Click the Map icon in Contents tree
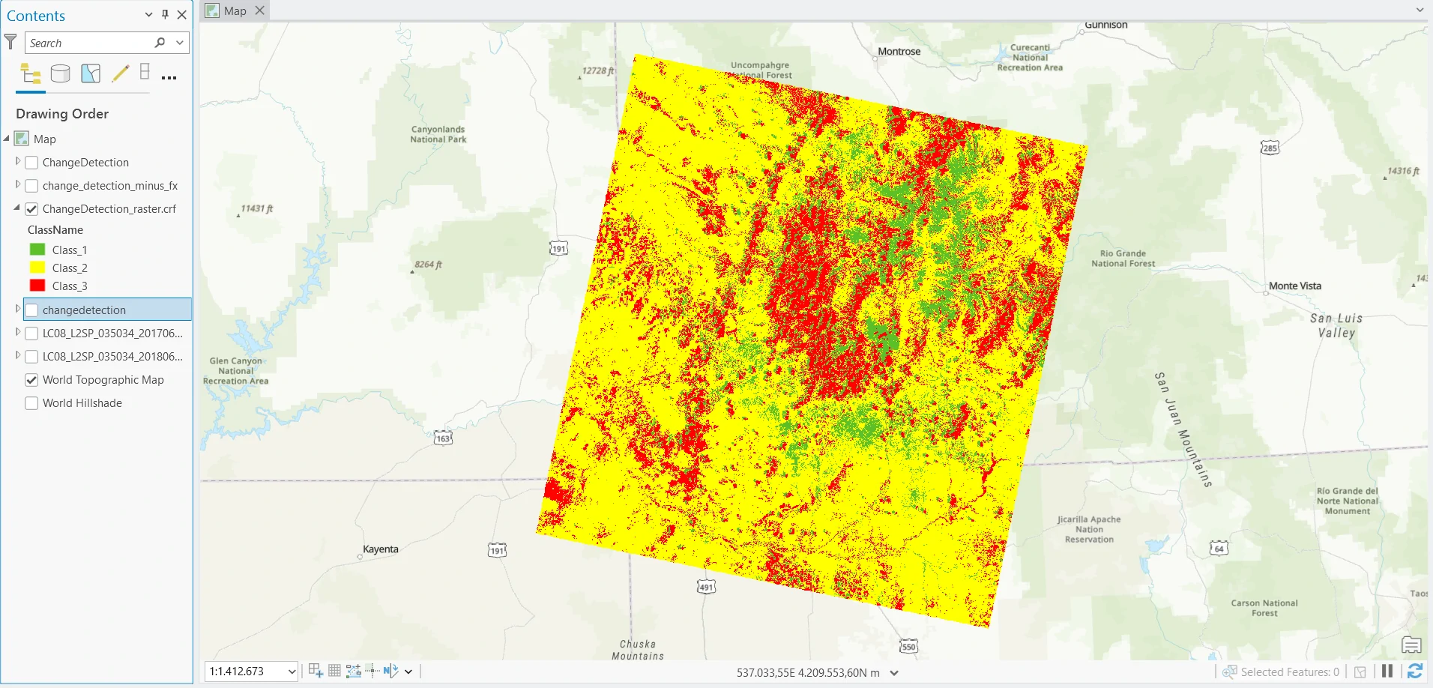This screenshot has height=688, width=1433. 22,139
